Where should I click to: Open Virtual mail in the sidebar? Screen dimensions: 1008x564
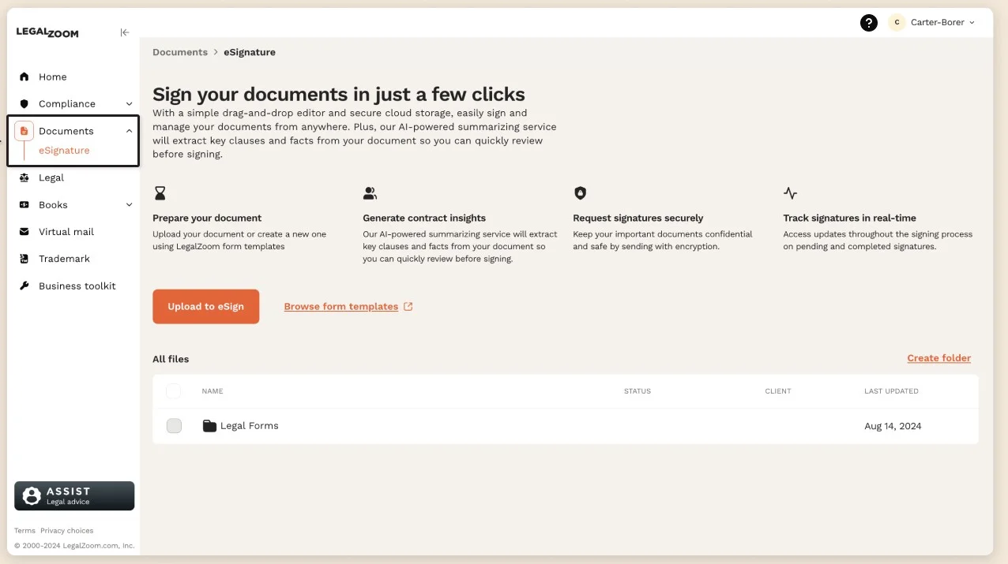(x=66, y=232)
